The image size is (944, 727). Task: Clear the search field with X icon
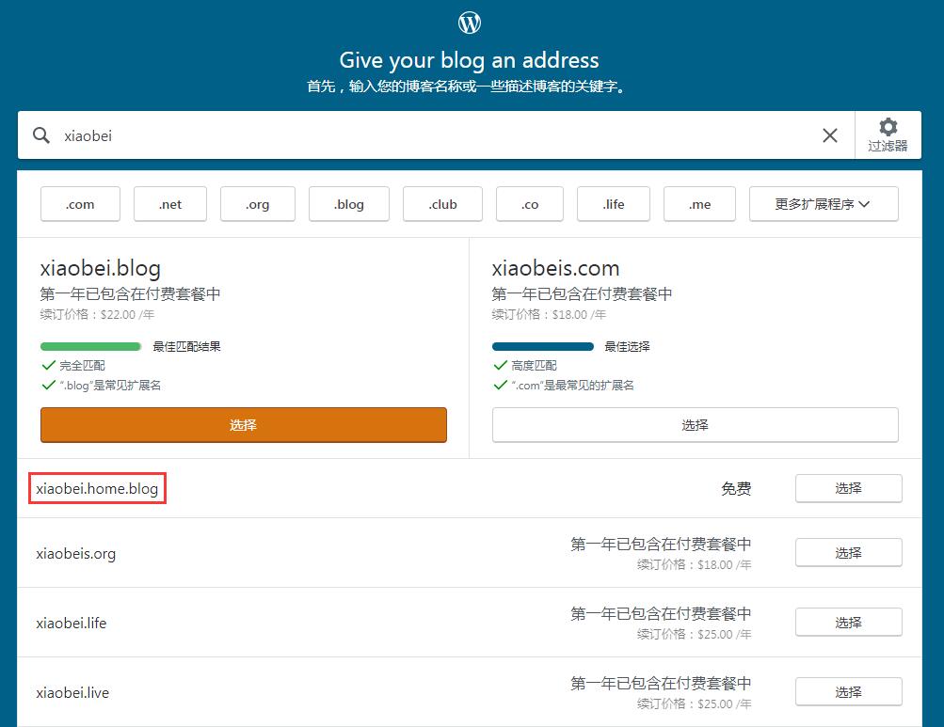pos(829,135)
